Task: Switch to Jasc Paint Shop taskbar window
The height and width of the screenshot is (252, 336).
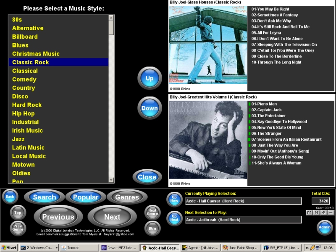Action: [x=241, y=248]
